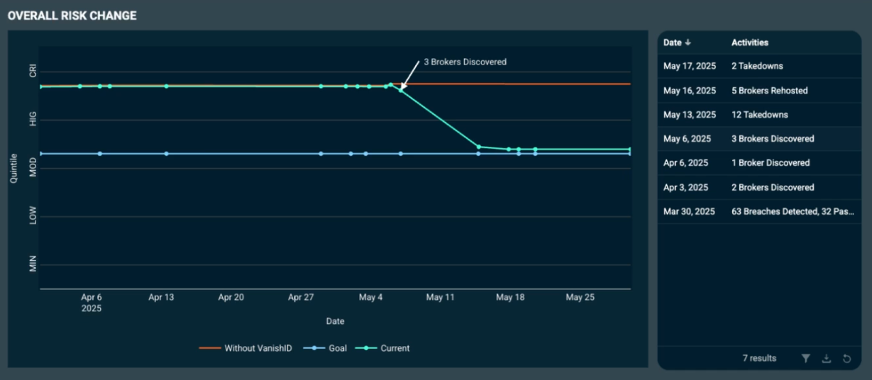This screenshot has height=380, width=872.
Task: Select the 5 Brokers Rehosted row
Action: click(759, 91)
